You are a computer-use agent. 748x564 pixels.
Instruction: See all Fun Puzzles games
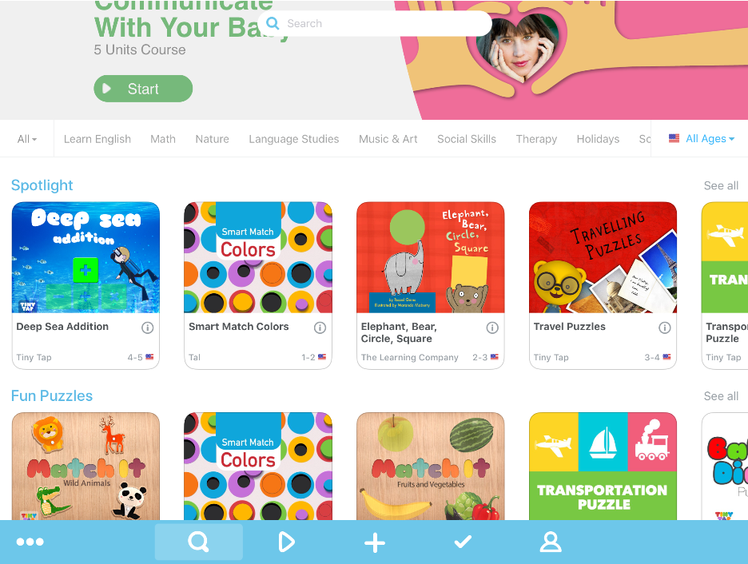pyautogui.click(x=721, y=396)
